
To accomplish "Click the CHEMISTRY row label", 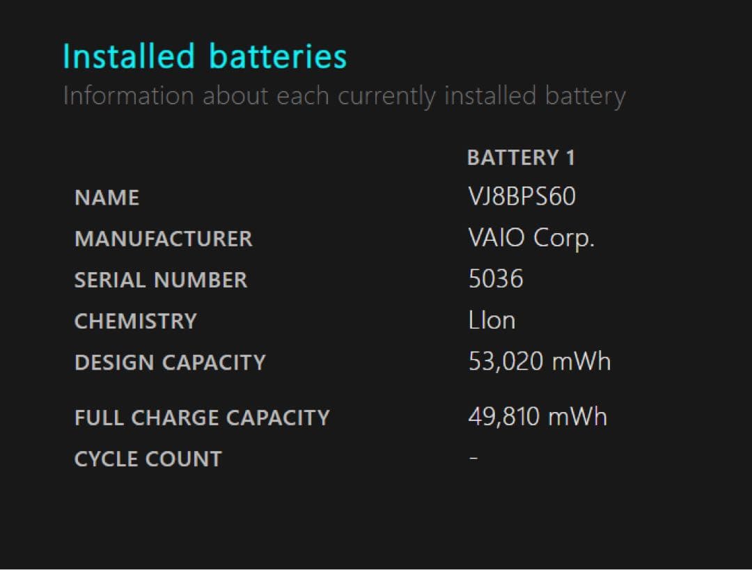I will (136, 322).
